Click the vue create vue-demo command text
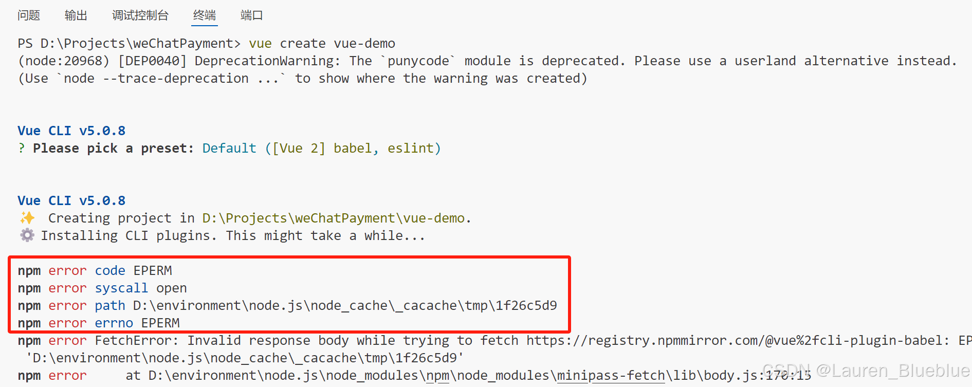 pos(322,44)
